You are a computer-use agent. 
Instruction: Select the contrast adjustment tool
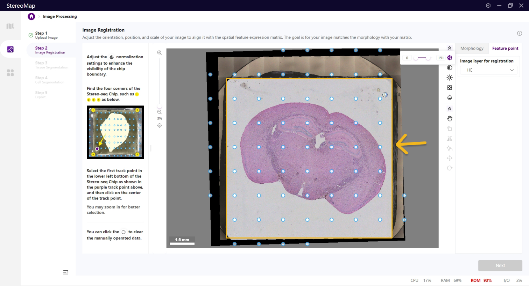tap(450, 68)
